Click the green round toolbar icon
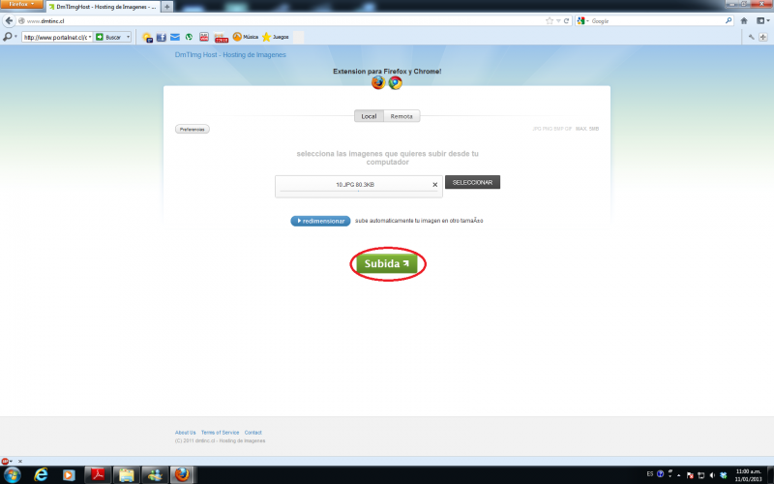This screenshot has height=484, width=774. [189, 37]
